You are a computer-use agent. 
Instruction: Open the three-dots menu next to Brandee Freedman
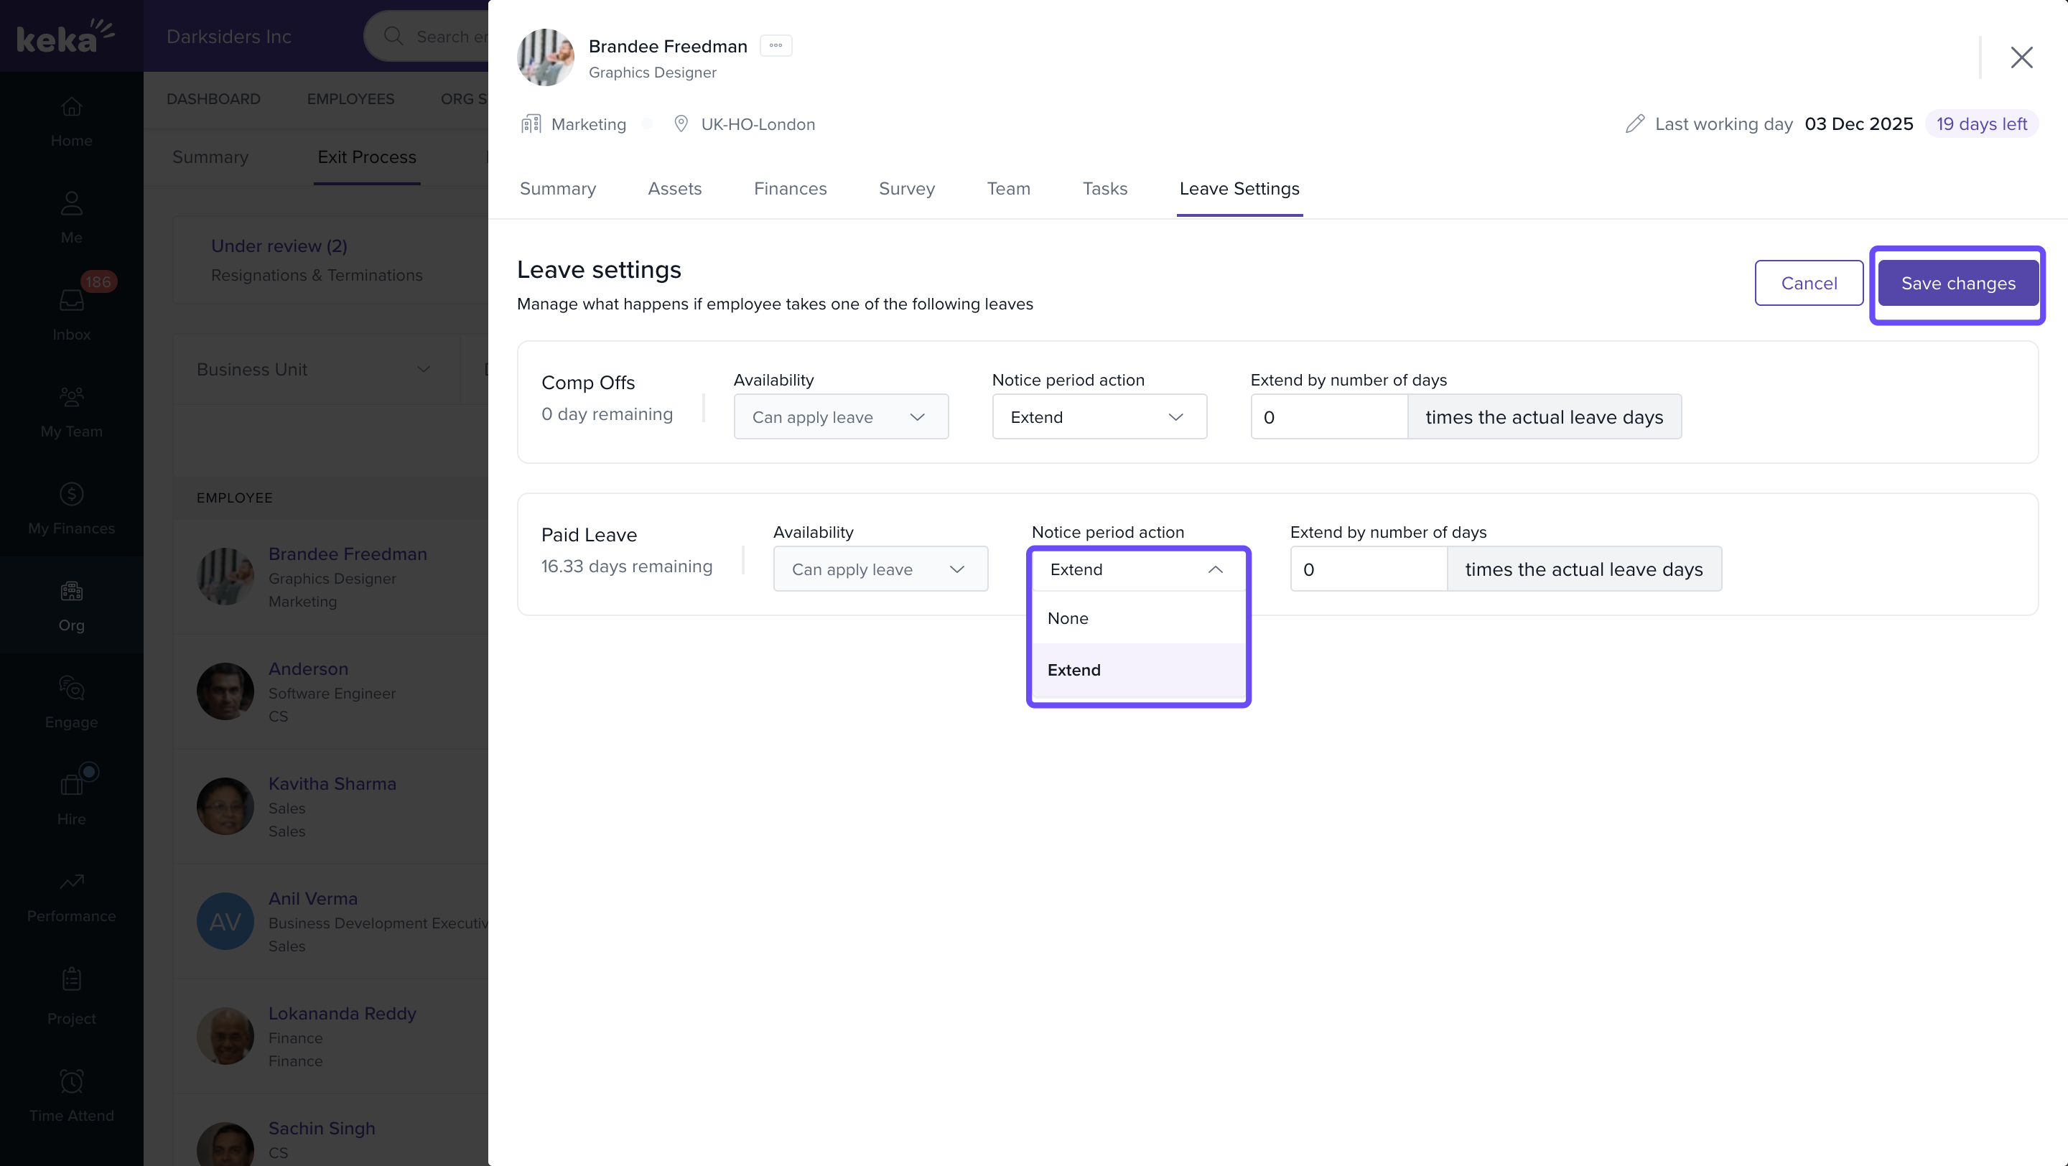click(775, 46)
